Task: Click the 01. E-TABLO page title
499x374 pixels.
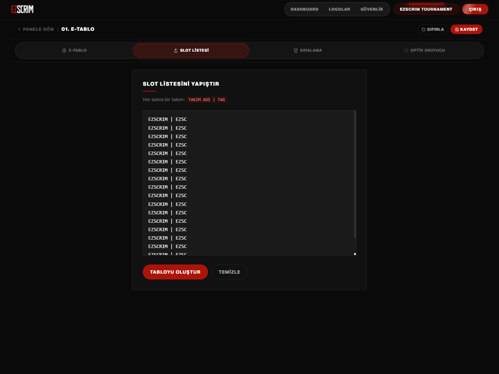Action: pos(78,29)
